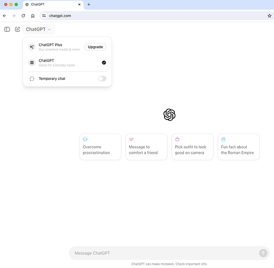
Task: Go back to previous page
Action: [5, 16]
